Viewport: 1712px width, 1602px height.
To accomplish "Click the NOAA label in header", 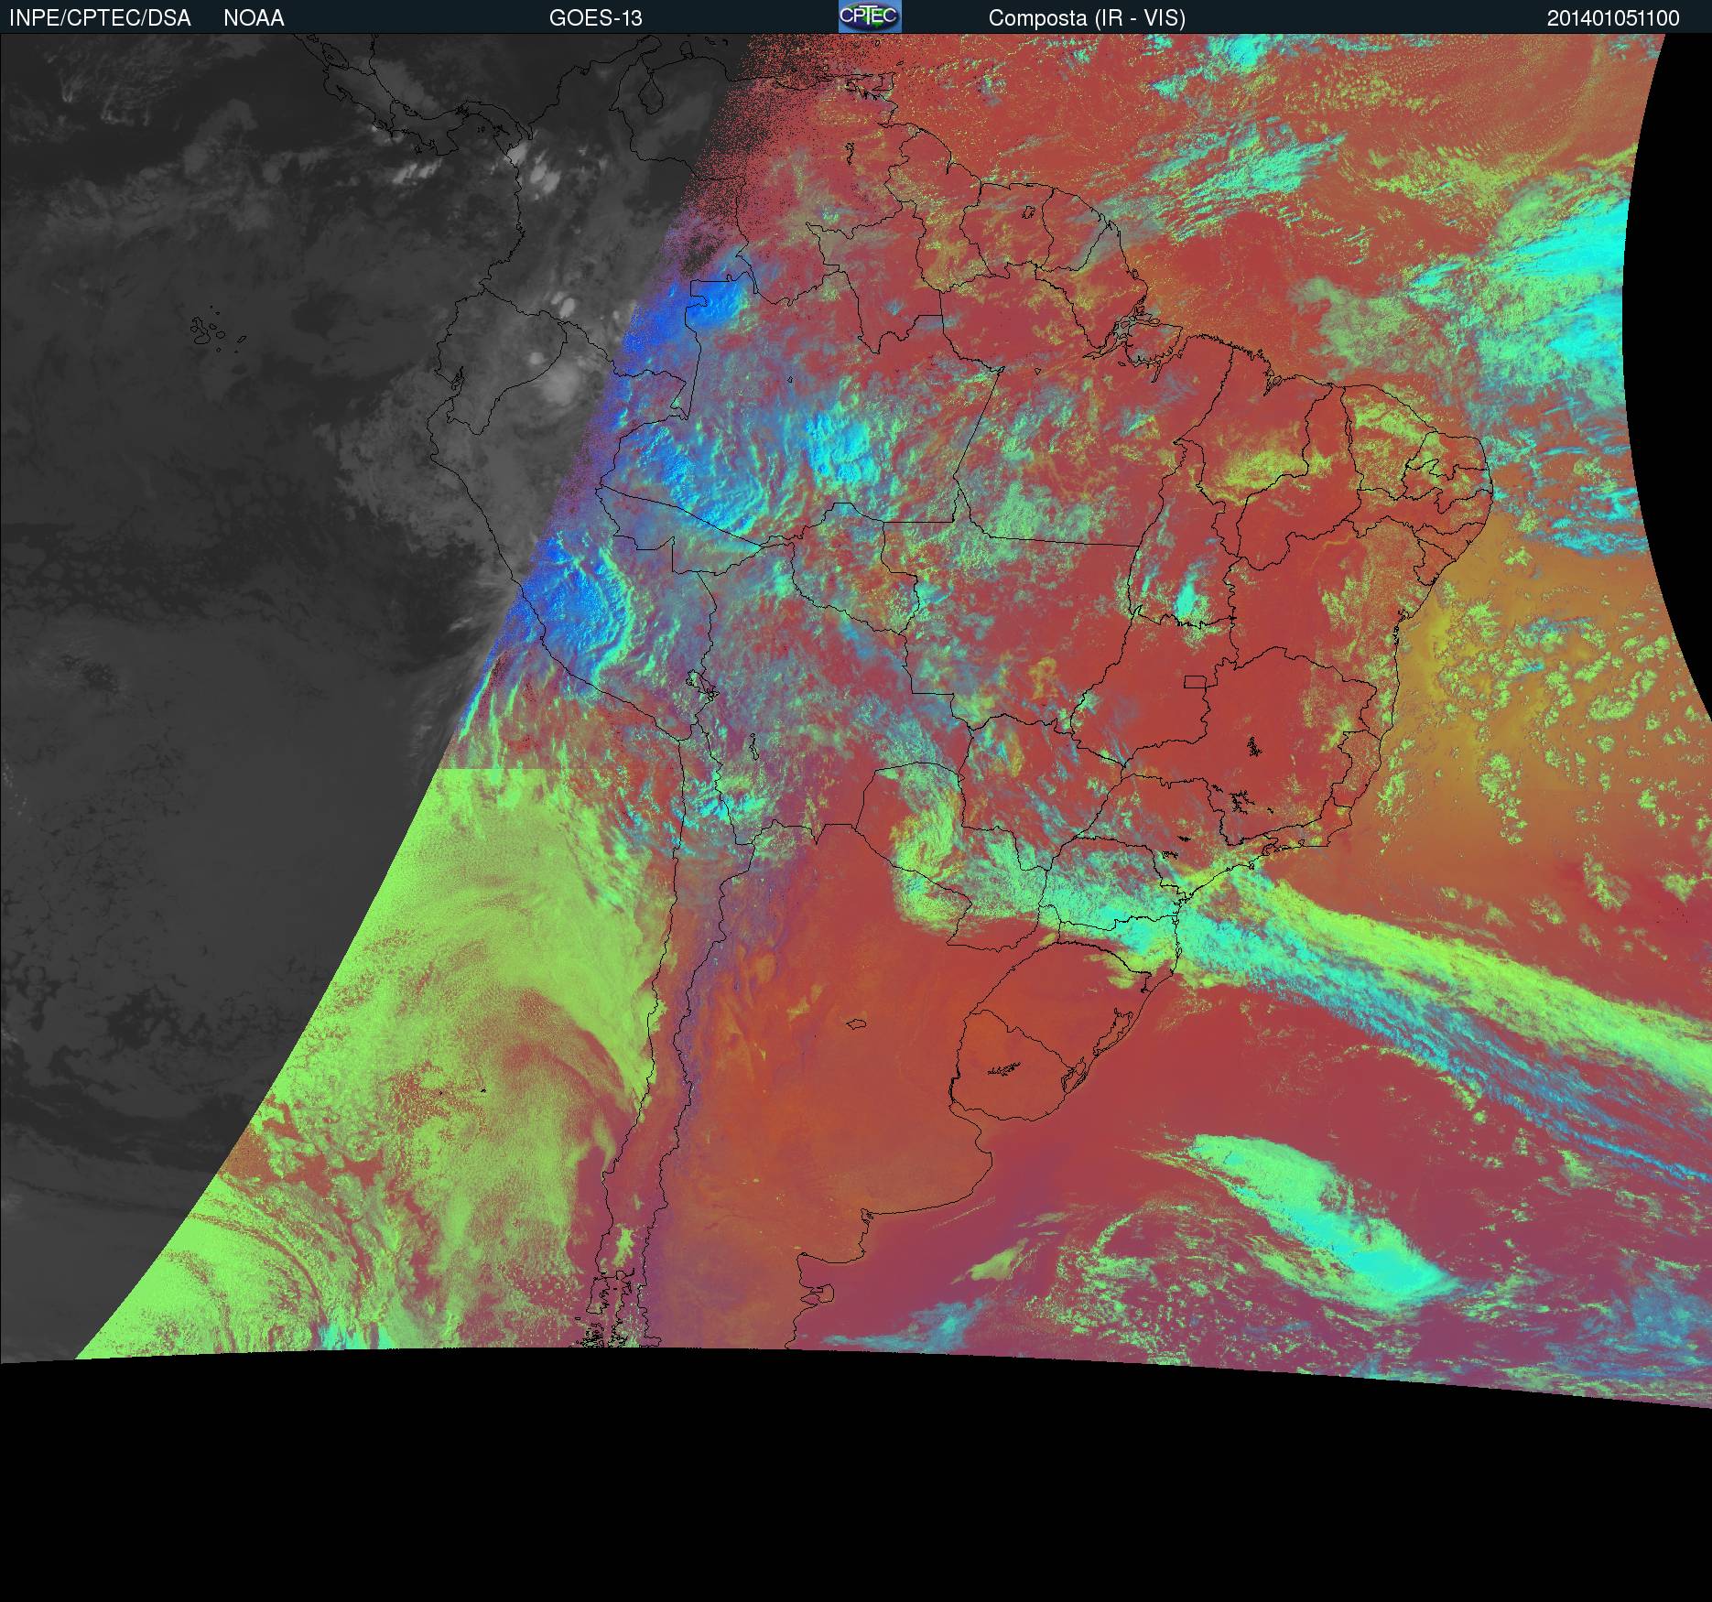I will coord(254,18).
